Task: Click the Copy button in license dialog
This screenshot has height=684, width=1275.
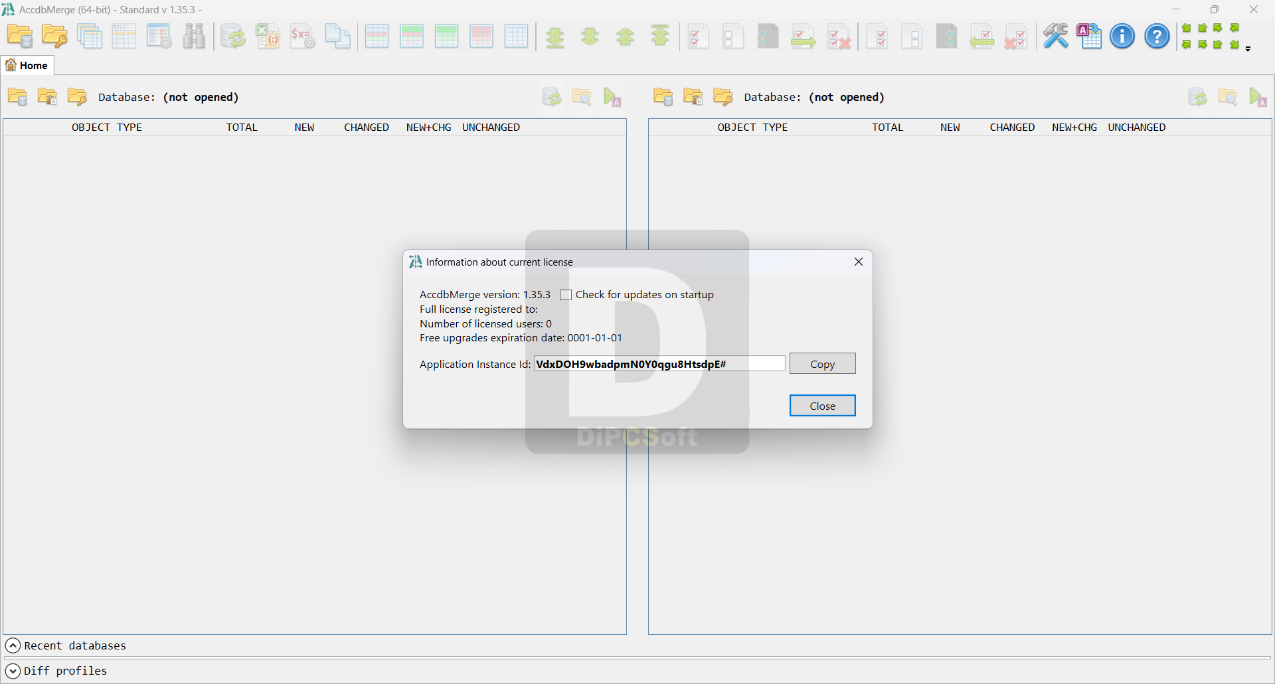Action: [x=822, y=364]
